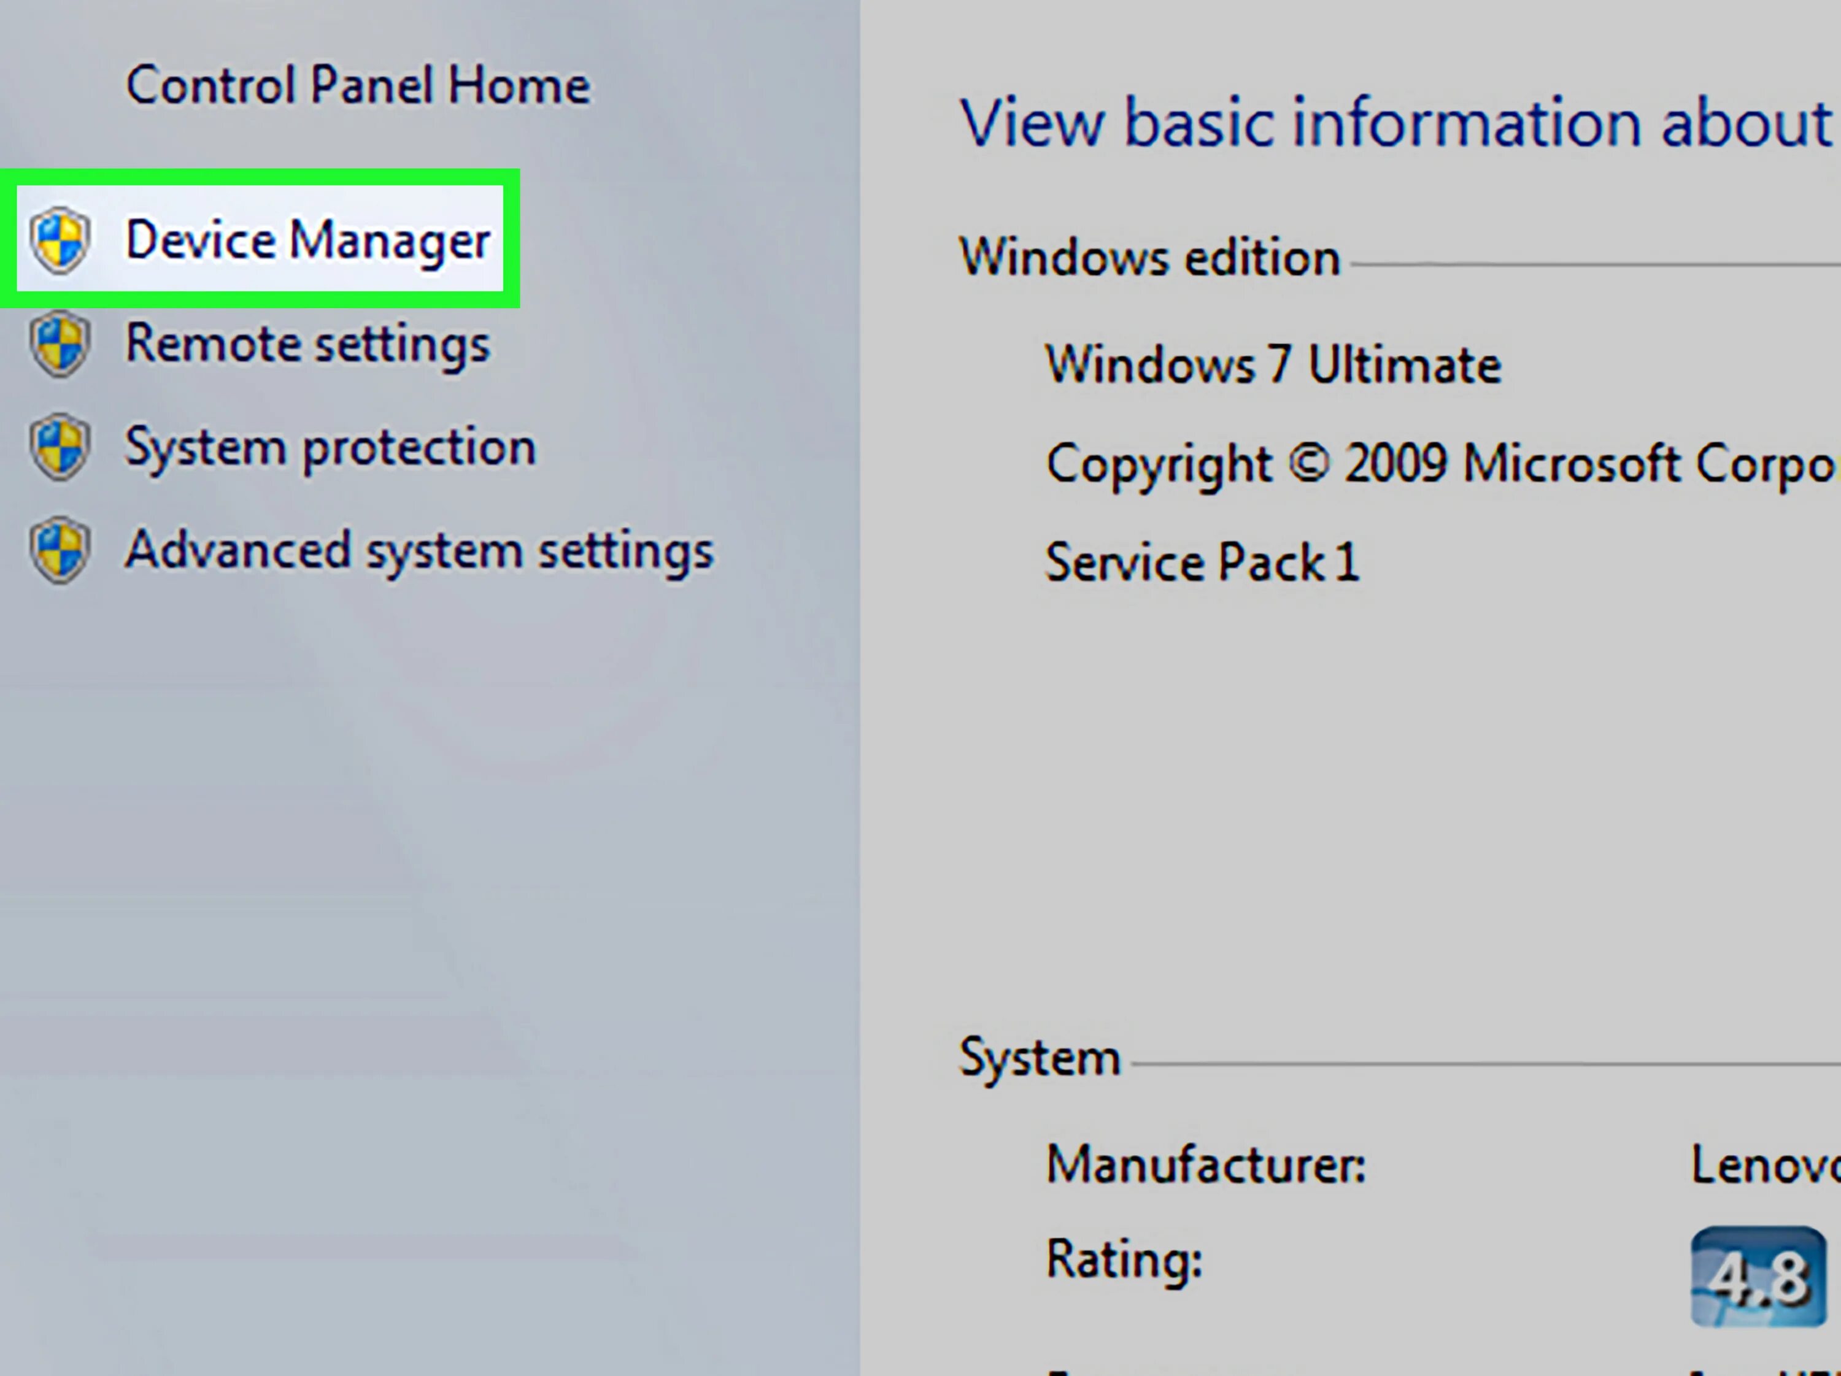Go to Control Panel Home

click(x=358, y=86)
